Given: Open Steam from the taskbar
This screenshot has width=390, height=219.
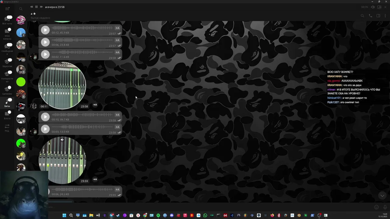Looking at the screenshot, I should coord(118,215).
